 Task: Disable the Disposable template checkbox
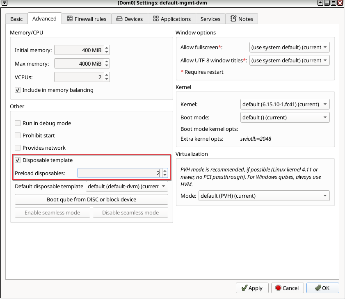[17, 160]
